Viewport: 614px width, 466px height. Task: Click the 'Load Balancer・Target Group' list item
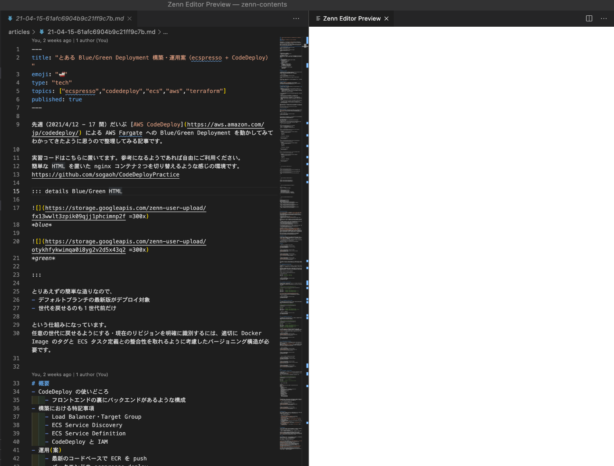click(96, 417)
